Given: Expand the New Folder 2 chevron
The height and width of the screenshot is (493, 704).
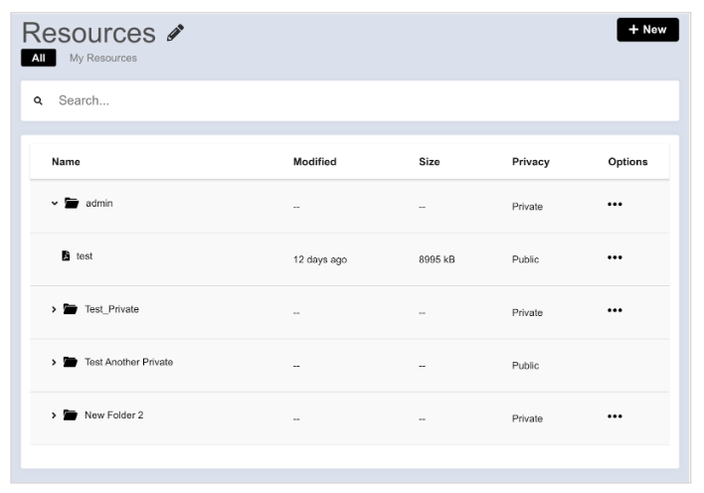Looking at the screenshot, I should point(54,415).
